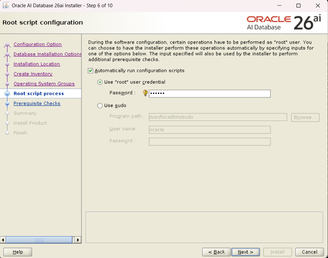The height and width of the screenshot is (258, 328).
Task: Select the Use sudo radio button
Action: [100, 106]
